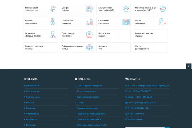Click the MRI scanner icon in Магнитно-резонансная томография
This screenshot has height=128, width=192.
point(163,9)
